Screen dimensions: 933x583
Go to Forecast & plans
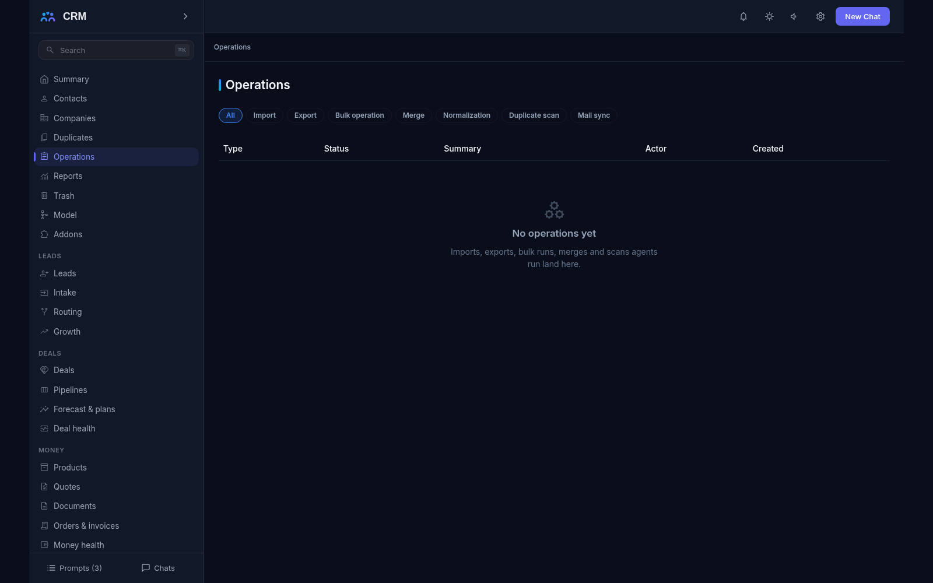tap(116, 409)
